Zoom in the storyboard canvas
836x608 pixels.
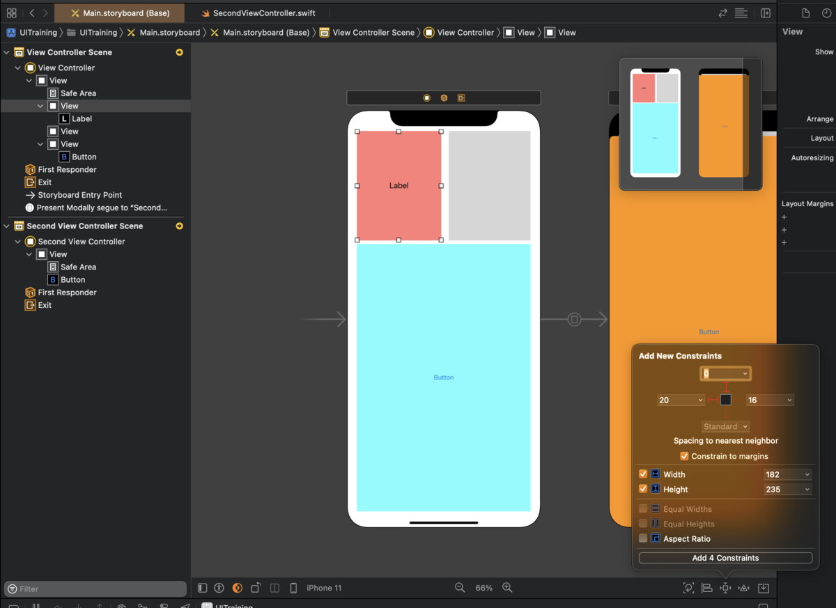click(507, 588)
